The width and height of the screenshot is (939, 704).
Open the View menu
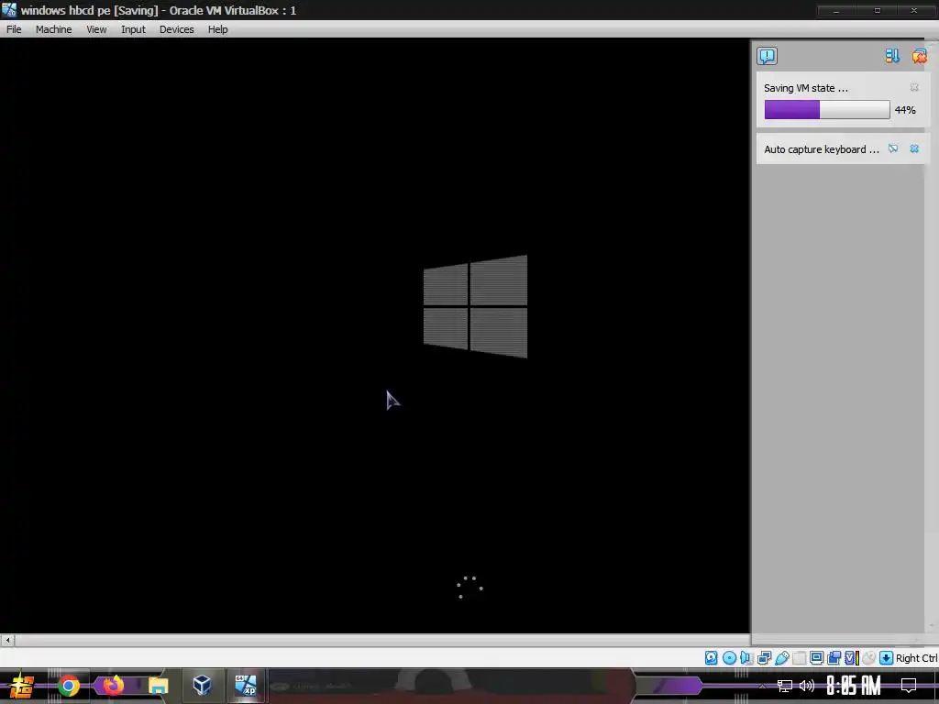[95, 29]
